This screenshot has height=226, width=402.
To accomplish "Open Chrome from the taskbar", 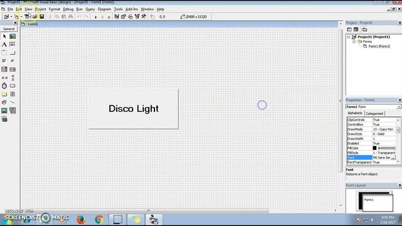I will 99,220.
